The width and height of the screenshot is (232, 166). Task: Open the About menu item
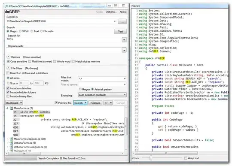(123, 12)
